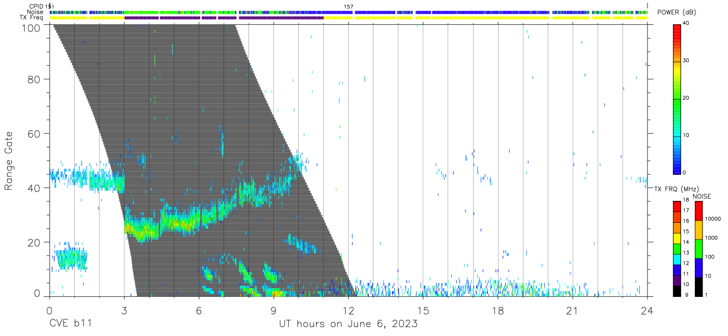This screenshot has height=336, width=728.
Task: Click the Noise row label at top left
Action: pos(36,12)
